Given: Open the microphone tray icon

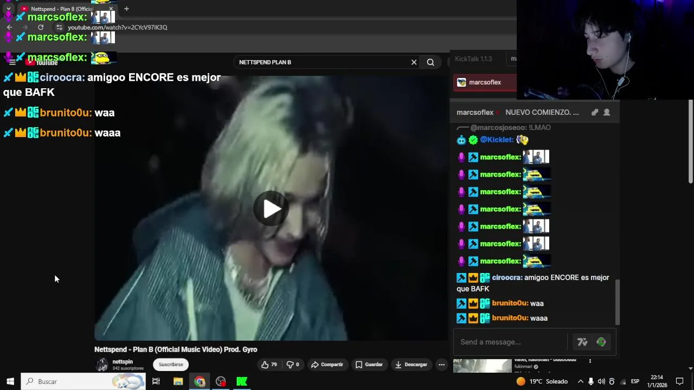Looking at the screenshot, I should pos(591,381).
